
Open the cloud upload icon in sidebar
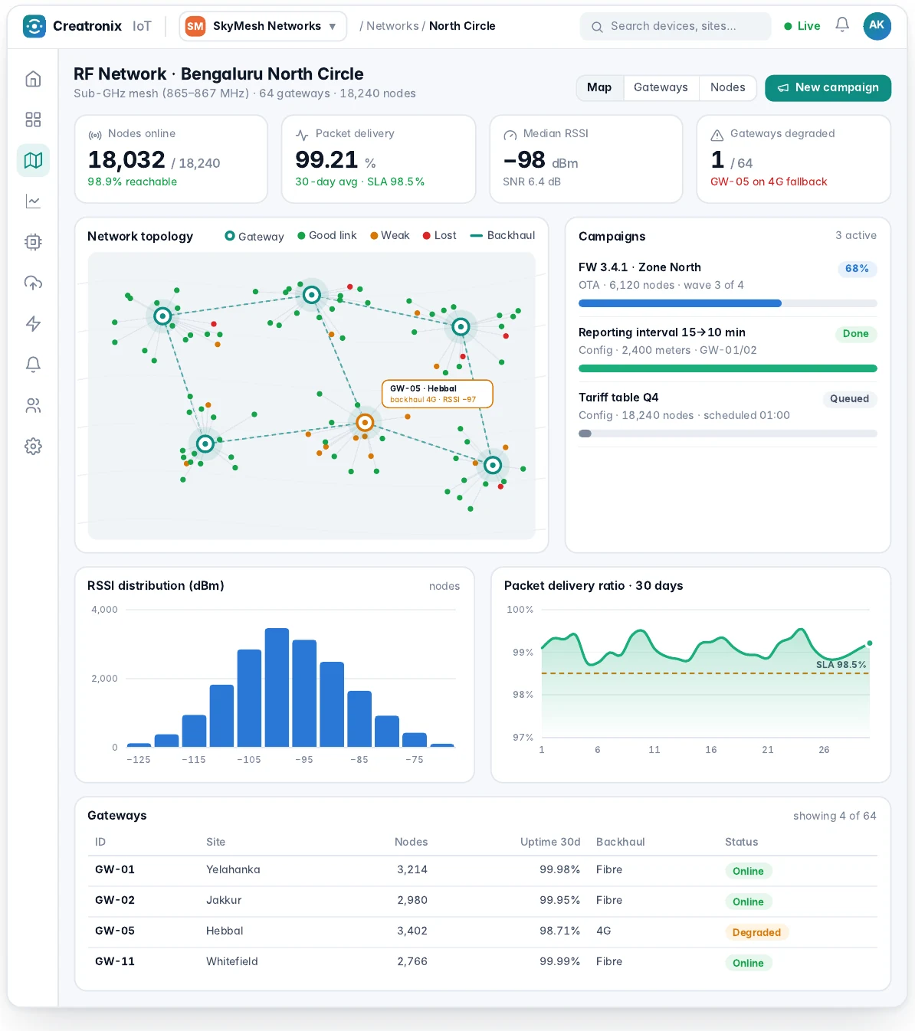tap(33, 283)
